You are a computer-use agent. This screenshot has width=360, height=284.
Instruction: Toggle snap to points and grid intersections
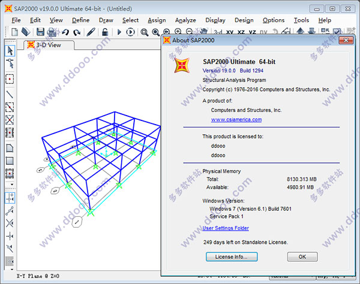tap(10, 198)
